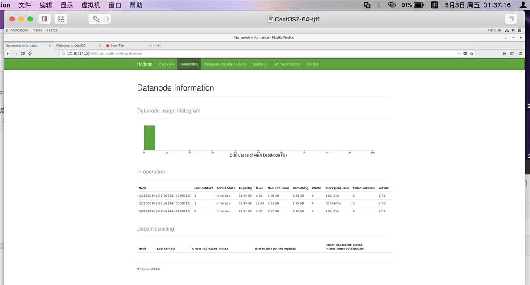The width and height of the screenshot is (530, 285).
Task: Select the Datanodes tab
Action: tap(189, 64)
